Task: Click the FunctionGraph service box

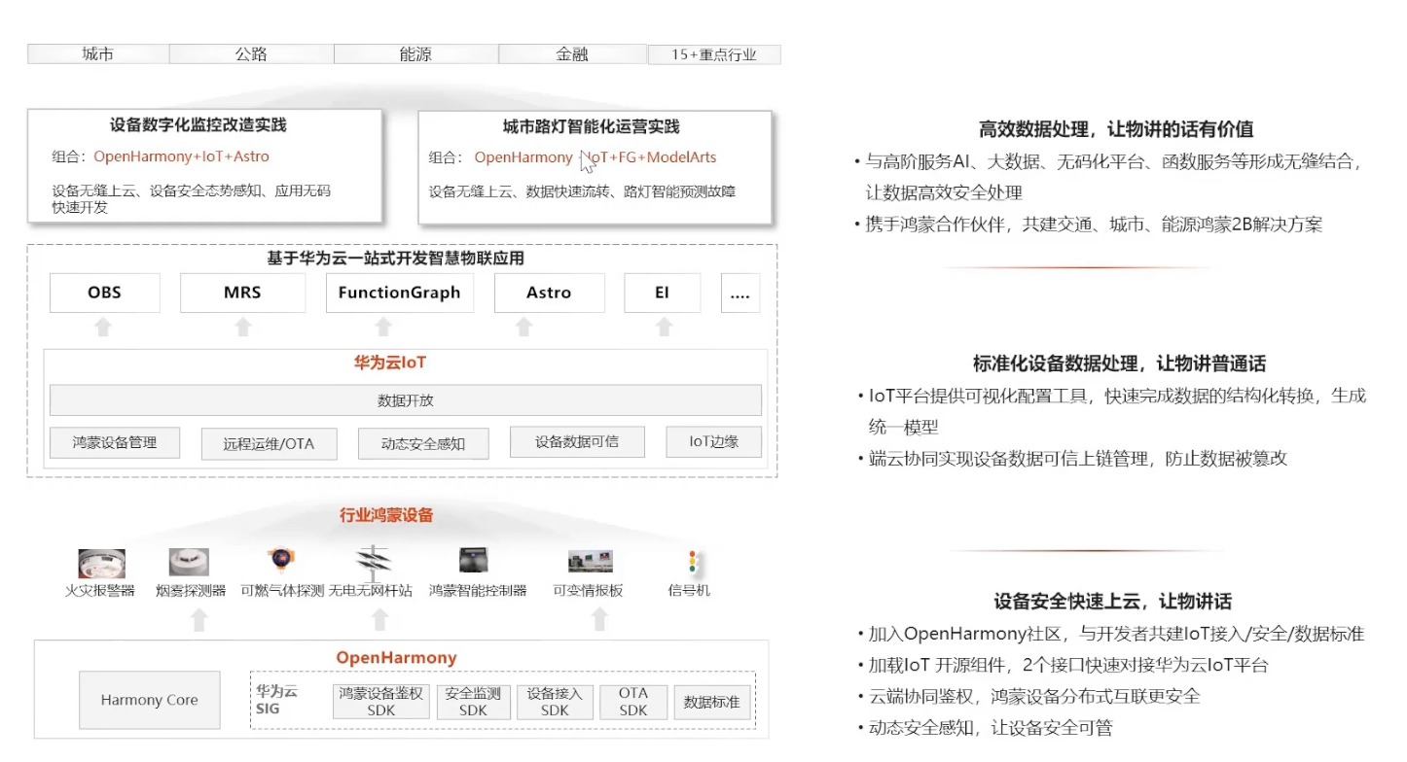Action: pyautogui.click(x=400, y=293)
